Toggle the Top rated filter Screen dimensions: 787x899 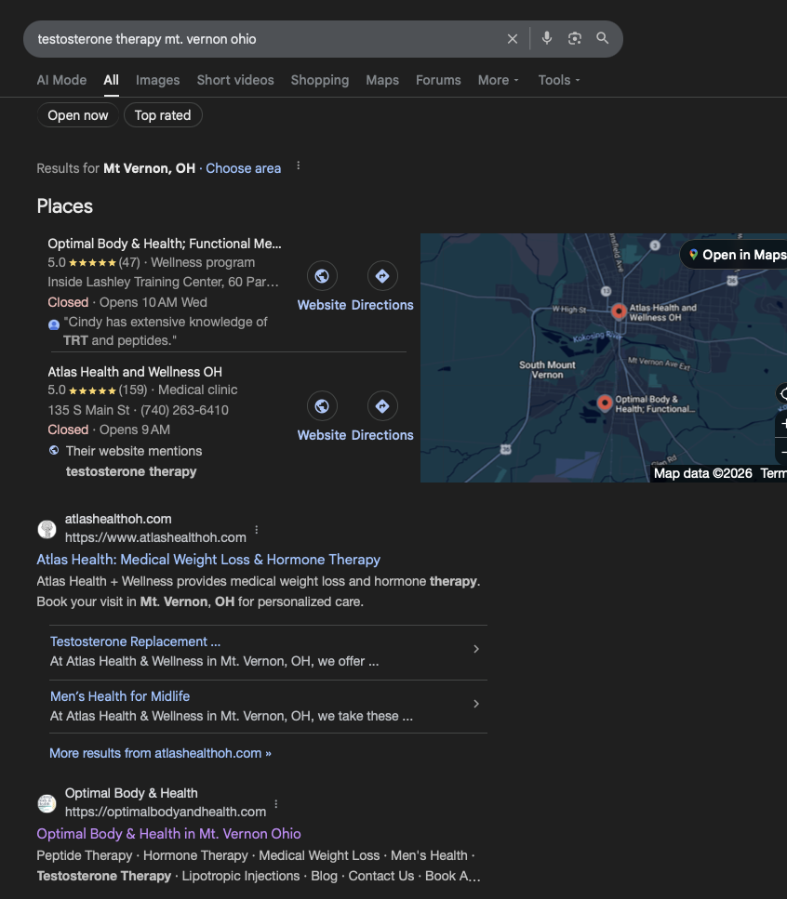pyautogui.click(x=163, y=114)
